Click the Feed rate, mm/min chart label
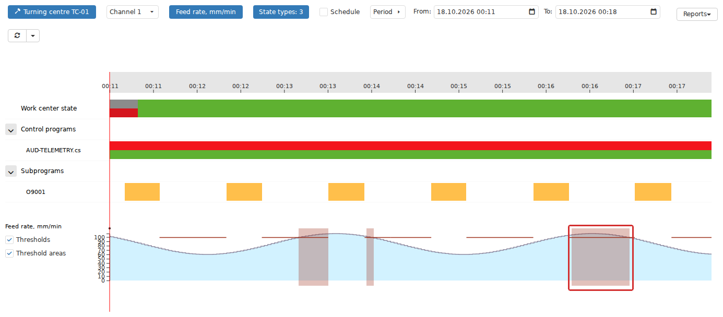Screen dimensions: 723x317 coord(33,226)
